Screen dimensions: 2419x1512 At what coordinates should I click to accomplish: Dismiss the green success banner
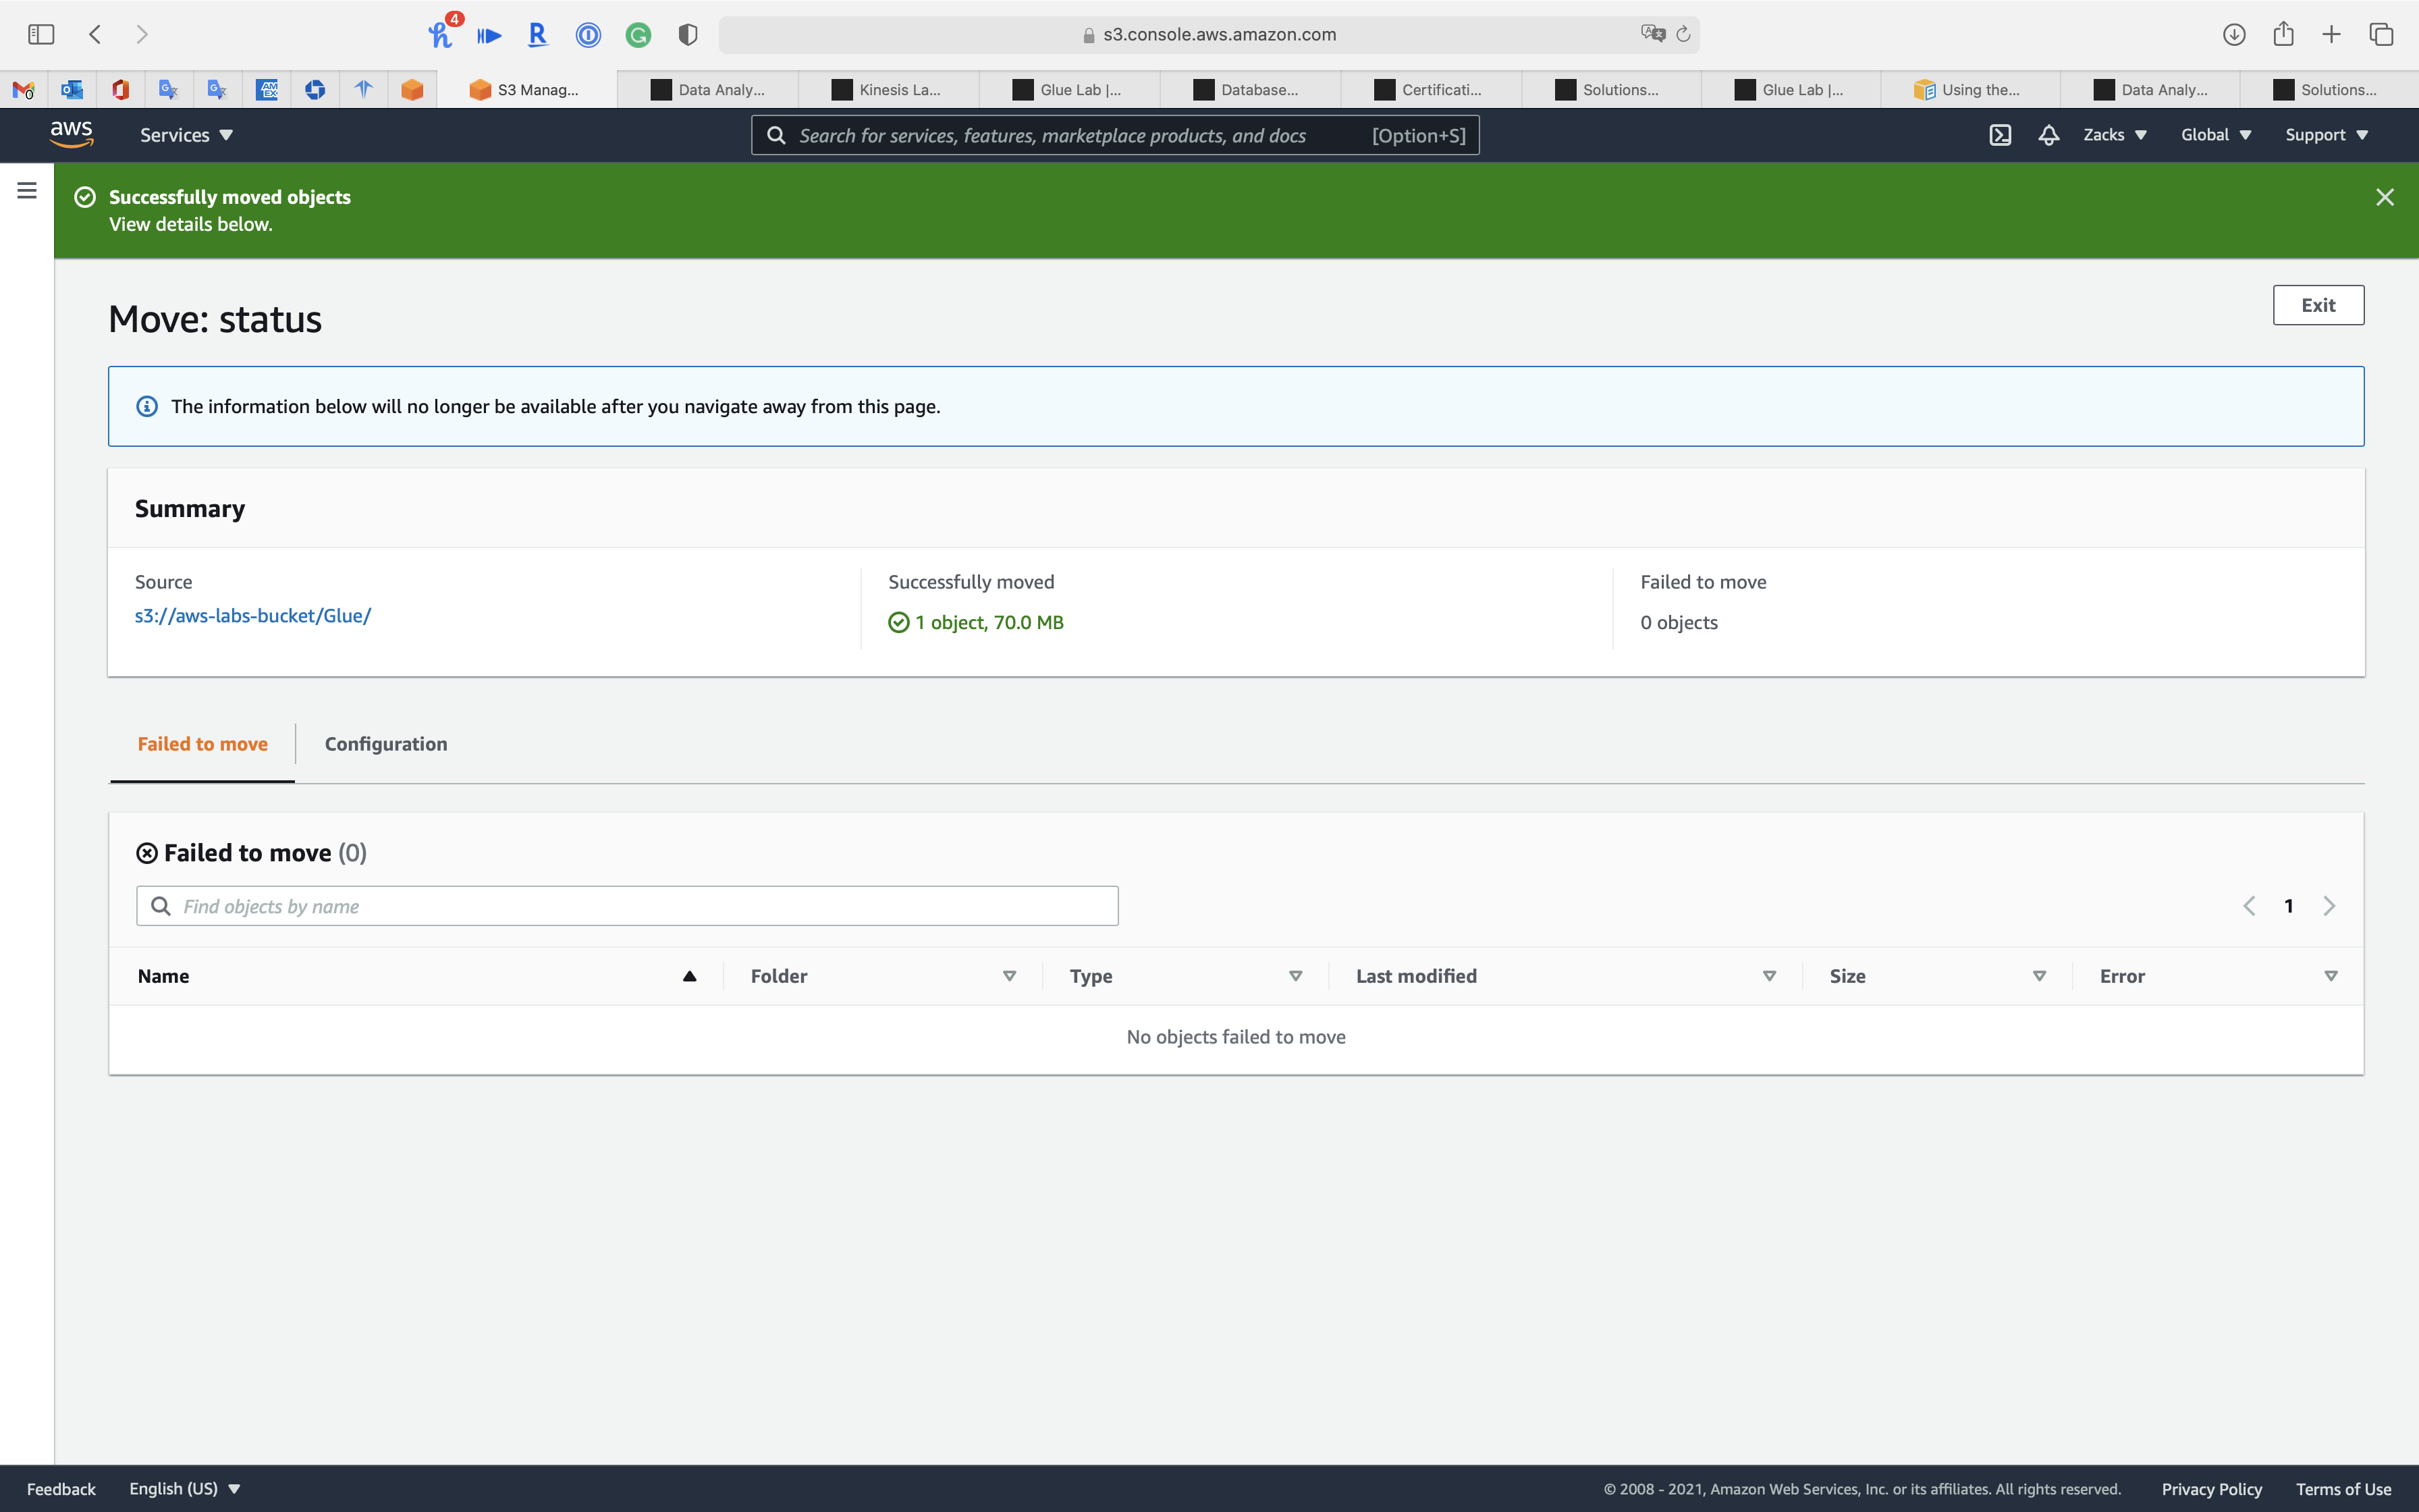tap(2384, 197)
